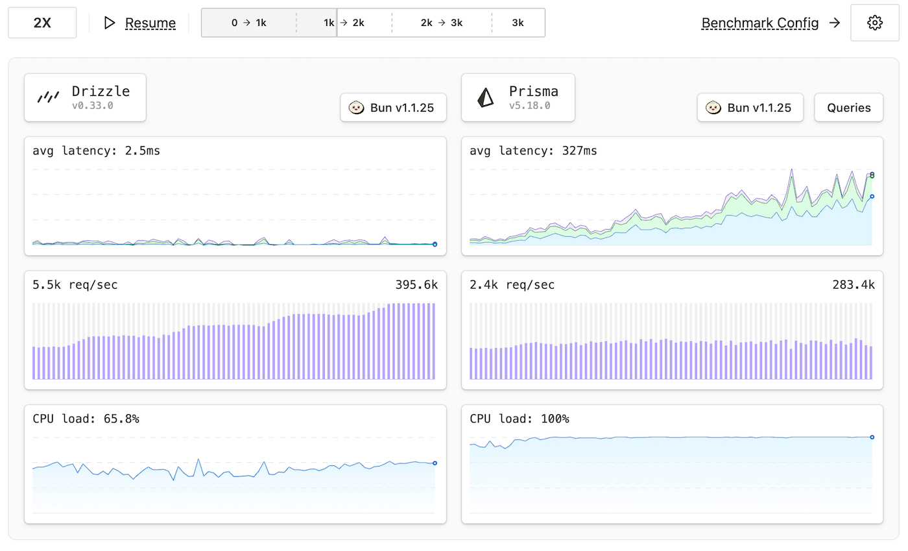The width and height of the screenshot is (908, 551).
Task: Toggle the 2X playback speed button
Action: pyautogui.click(x=42, y=23)
